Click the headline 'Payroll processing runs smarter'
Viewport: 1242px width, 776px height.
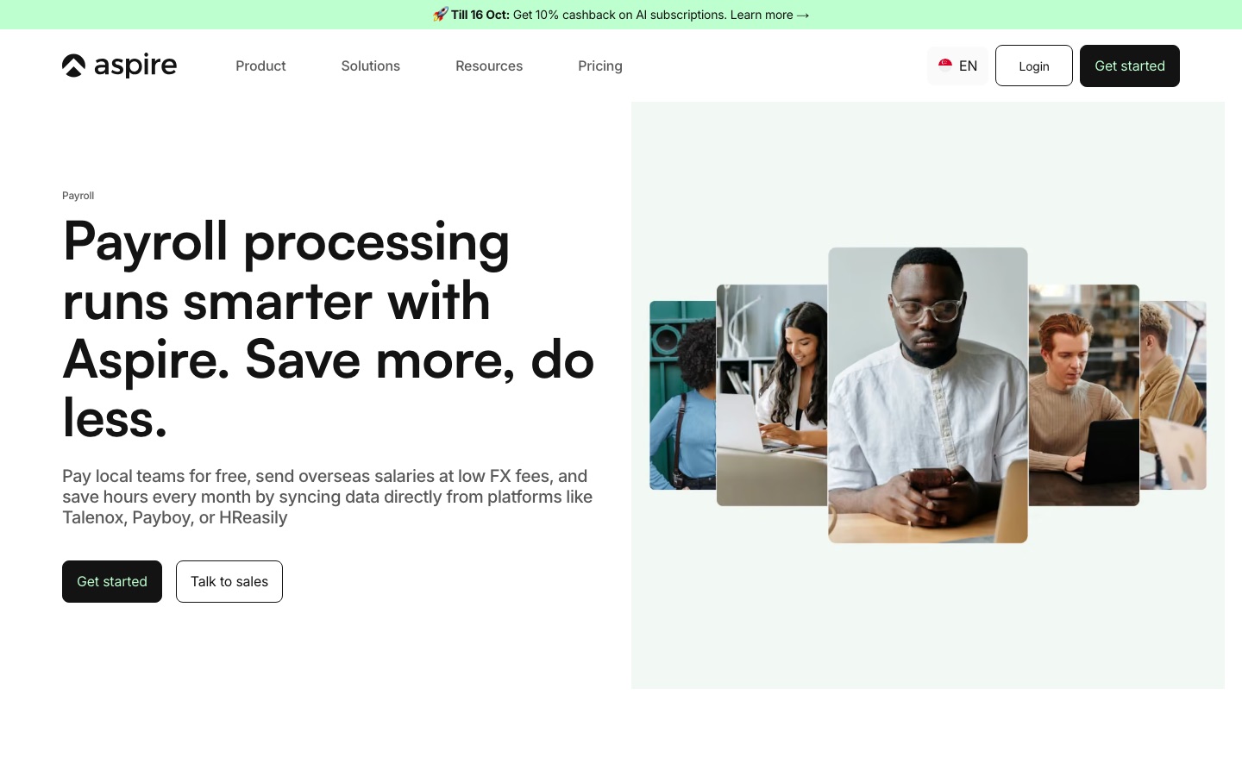coord(328,329)
